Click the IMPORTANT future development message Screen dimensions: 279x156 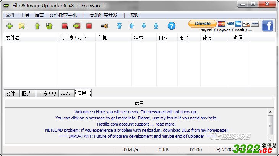137,136
